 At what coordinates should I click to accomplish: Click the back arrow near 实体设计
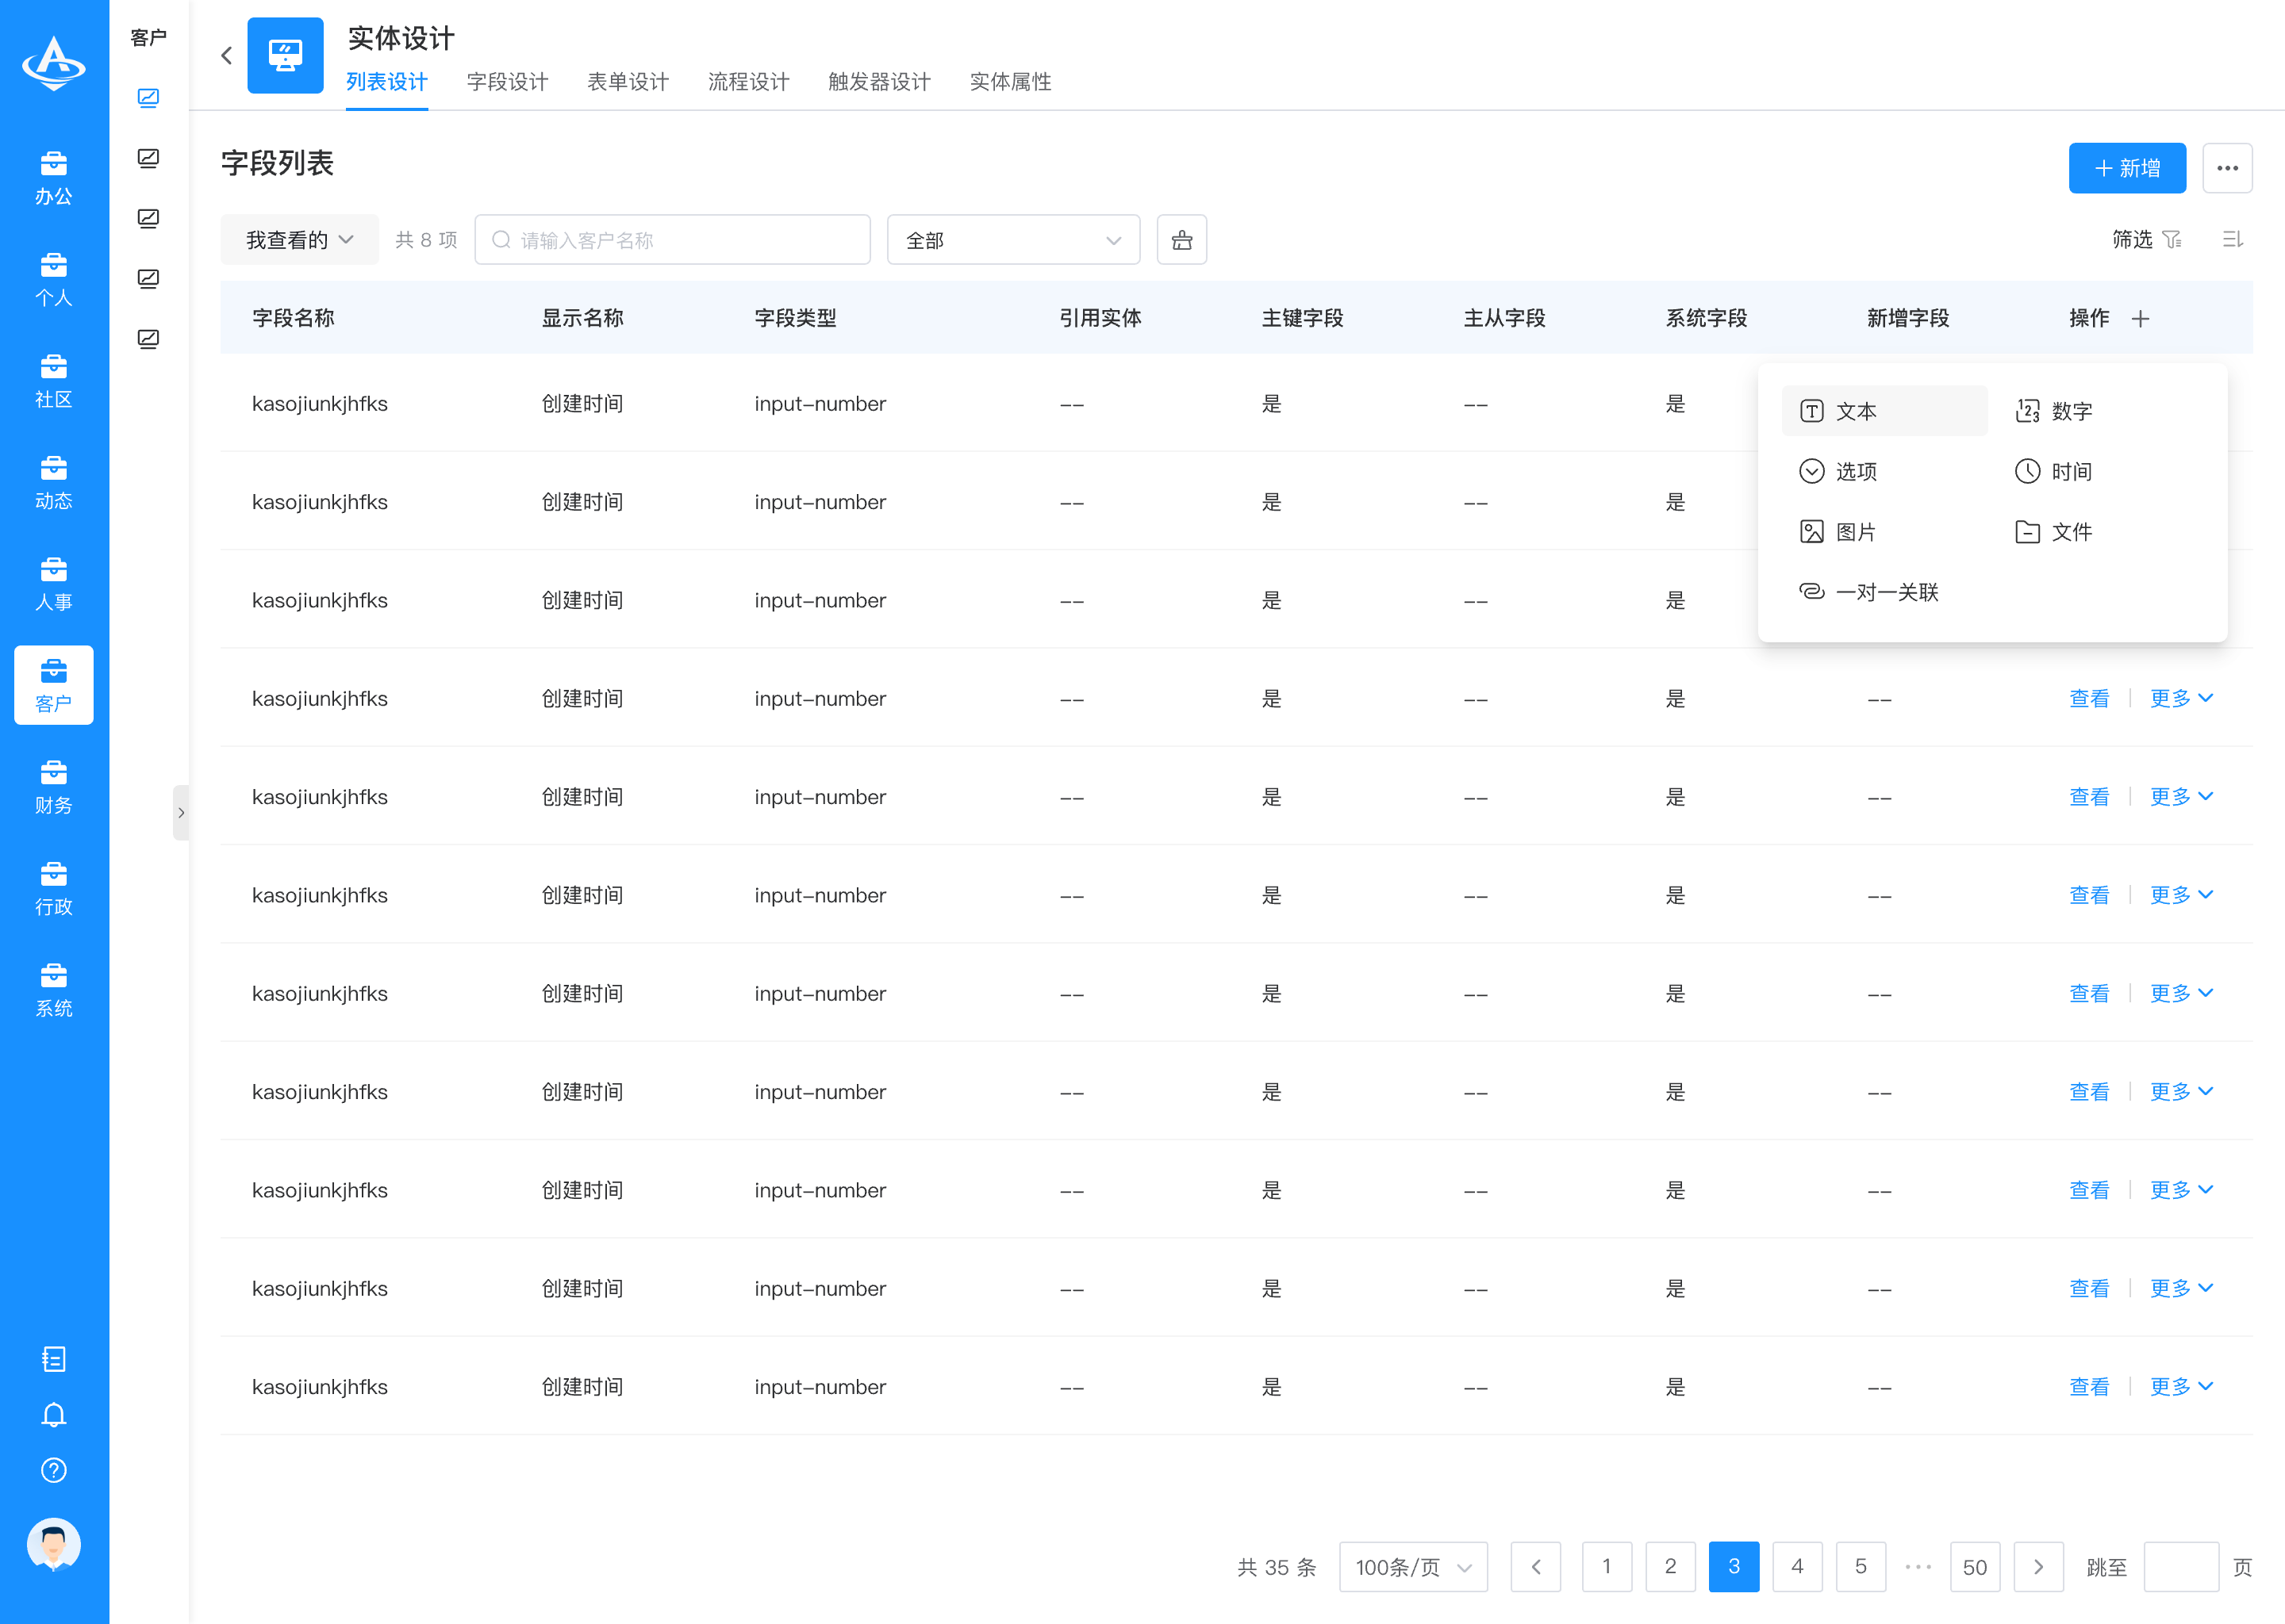[x=227, y=56]
